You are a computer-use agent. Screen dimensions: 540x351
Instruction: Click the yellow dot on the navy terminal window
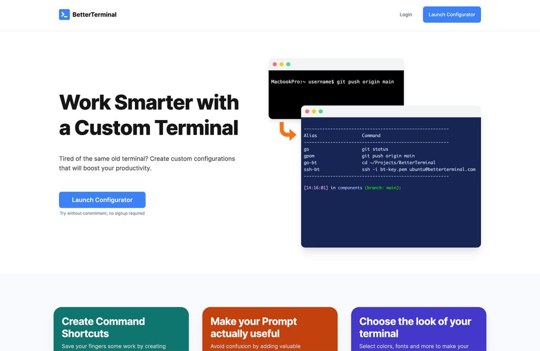click(314, 112)
